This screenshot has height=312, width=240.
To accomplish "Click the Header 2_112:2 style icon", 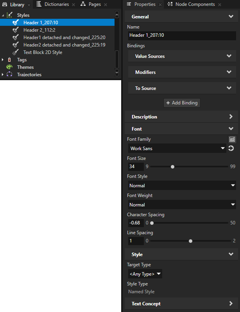I will tap(16, 30).
